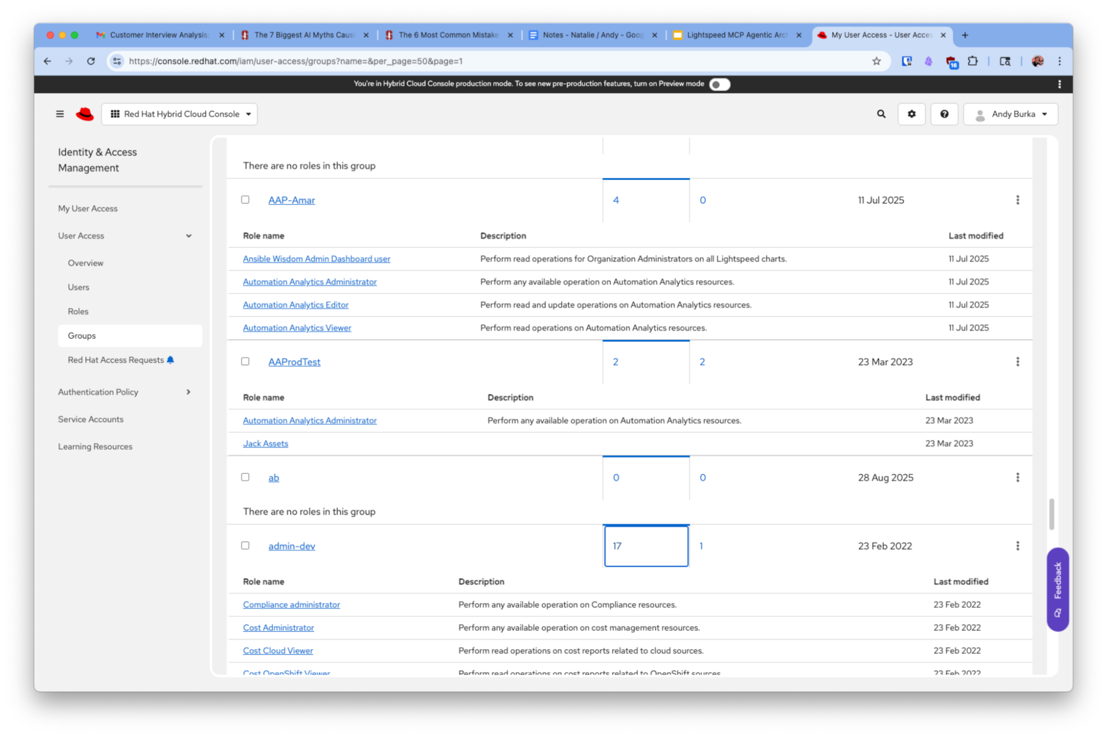Open the hamburger navigation menu
1107x737 pixels.
click(60, 114)
